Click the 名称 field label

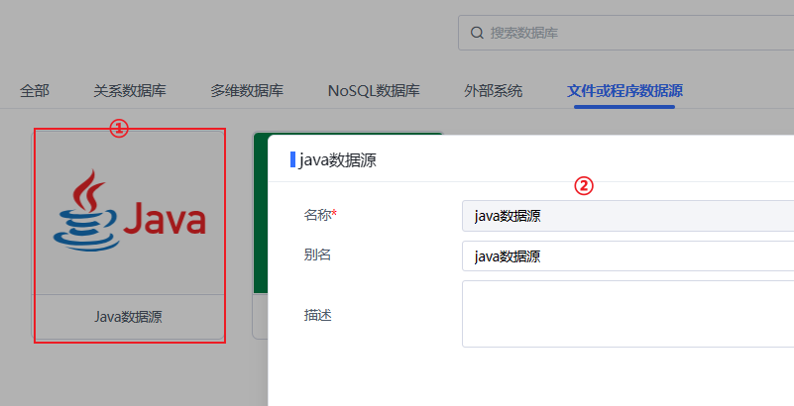point(320,215)
